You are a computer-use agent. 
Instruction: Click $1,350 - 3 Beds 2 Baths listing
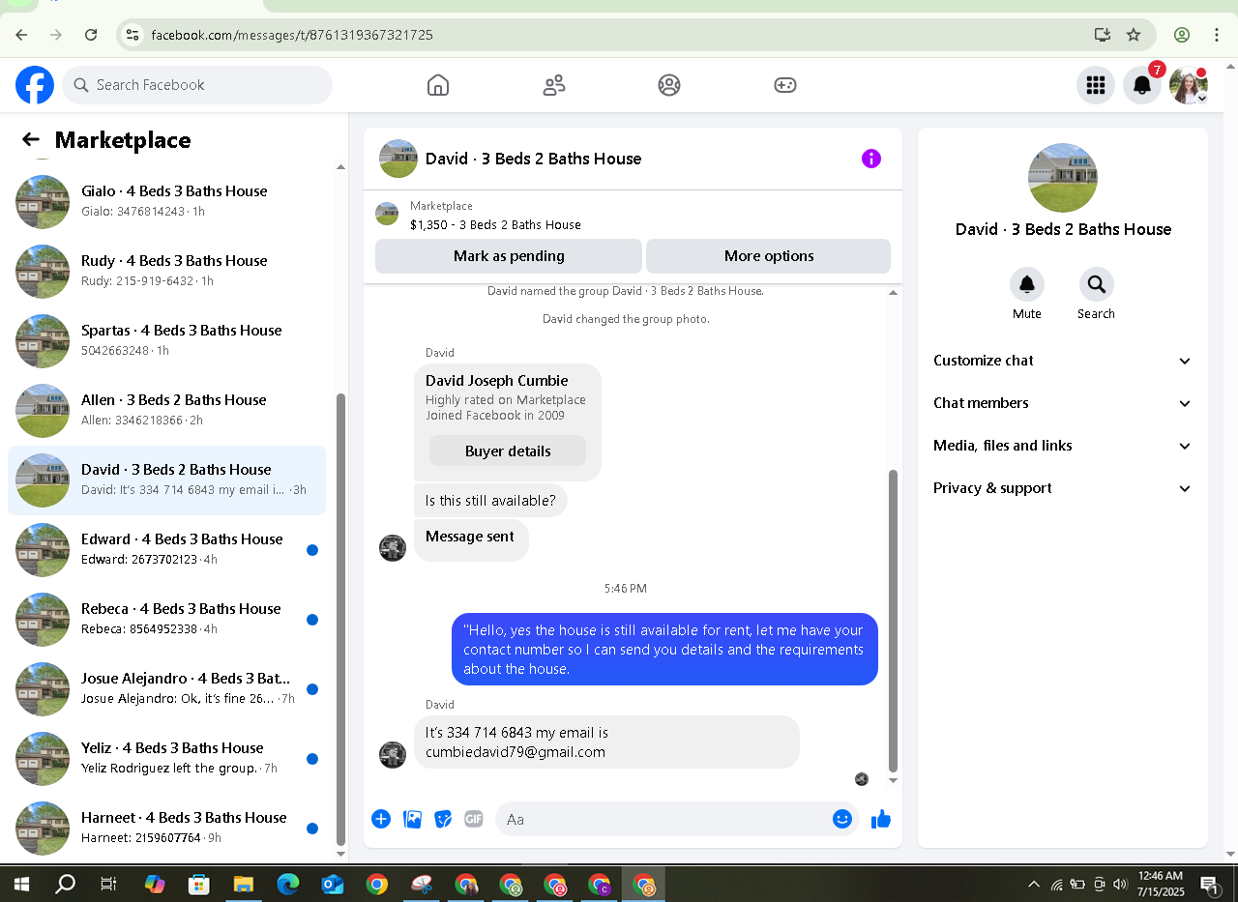tap(495, 224)
